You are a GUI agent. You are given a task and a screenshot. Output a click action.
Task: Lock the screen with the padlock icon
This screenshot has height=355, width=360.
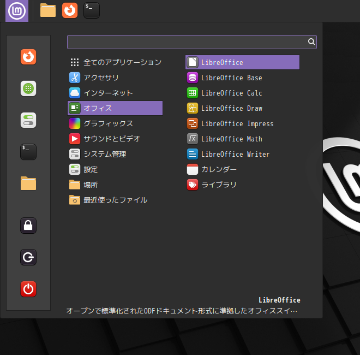pyautogui.click(x=28, y=226)
